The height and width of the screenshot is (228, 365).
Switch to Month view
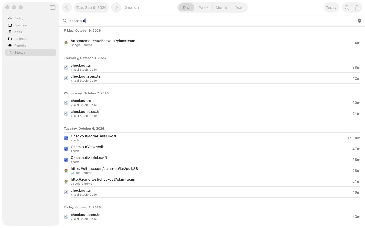221,8
